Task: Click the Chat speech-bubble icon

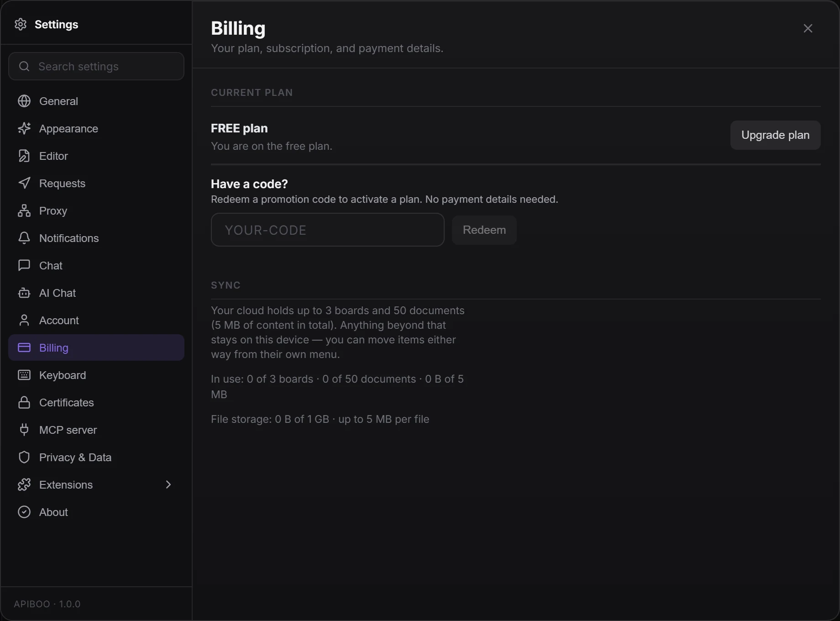Action: (24, 265)
